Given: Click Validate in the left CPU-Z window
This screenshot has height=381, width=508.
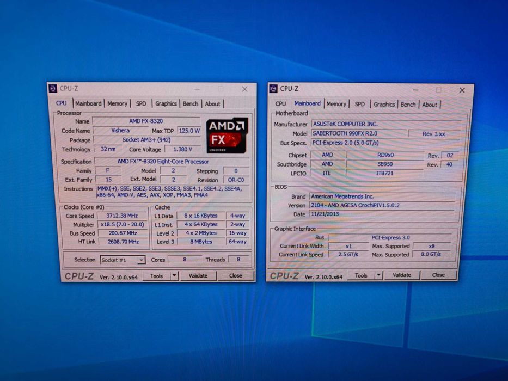Looking at the screenshot, I should coord(198,276).
